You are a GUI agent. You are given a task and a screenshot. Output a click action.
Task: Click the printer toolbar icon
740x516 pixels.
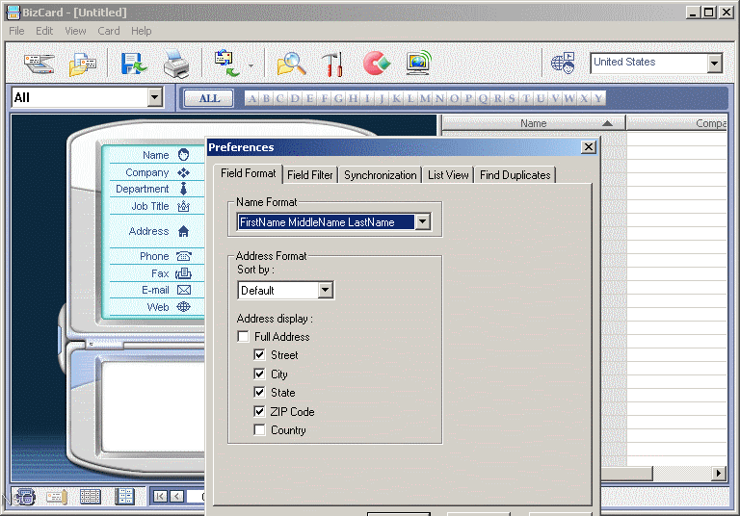point(176,64)
